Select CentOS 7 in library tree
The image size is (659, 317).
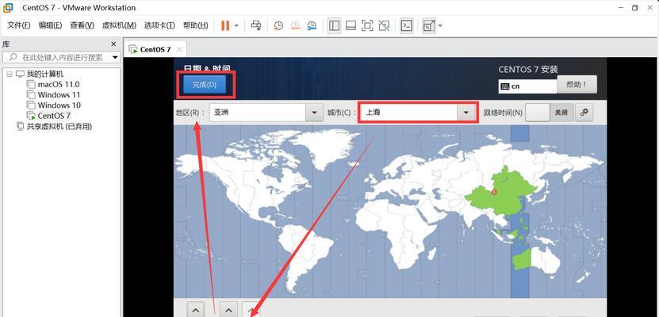[54, 116]
